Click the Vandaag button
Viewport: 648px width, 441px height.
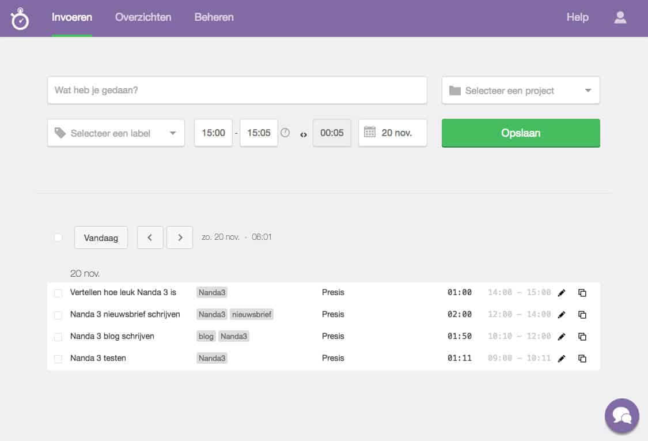click(x=101, y=238)
